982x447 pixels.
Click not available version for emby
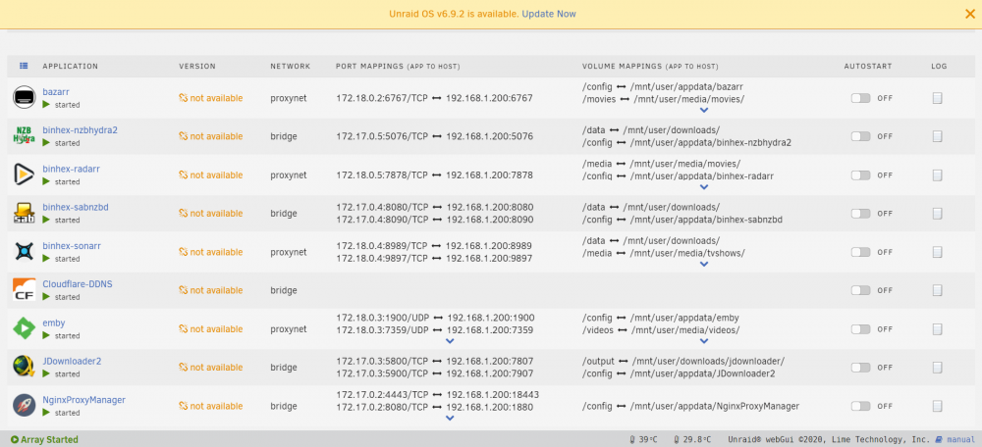(x=210, y=328)
